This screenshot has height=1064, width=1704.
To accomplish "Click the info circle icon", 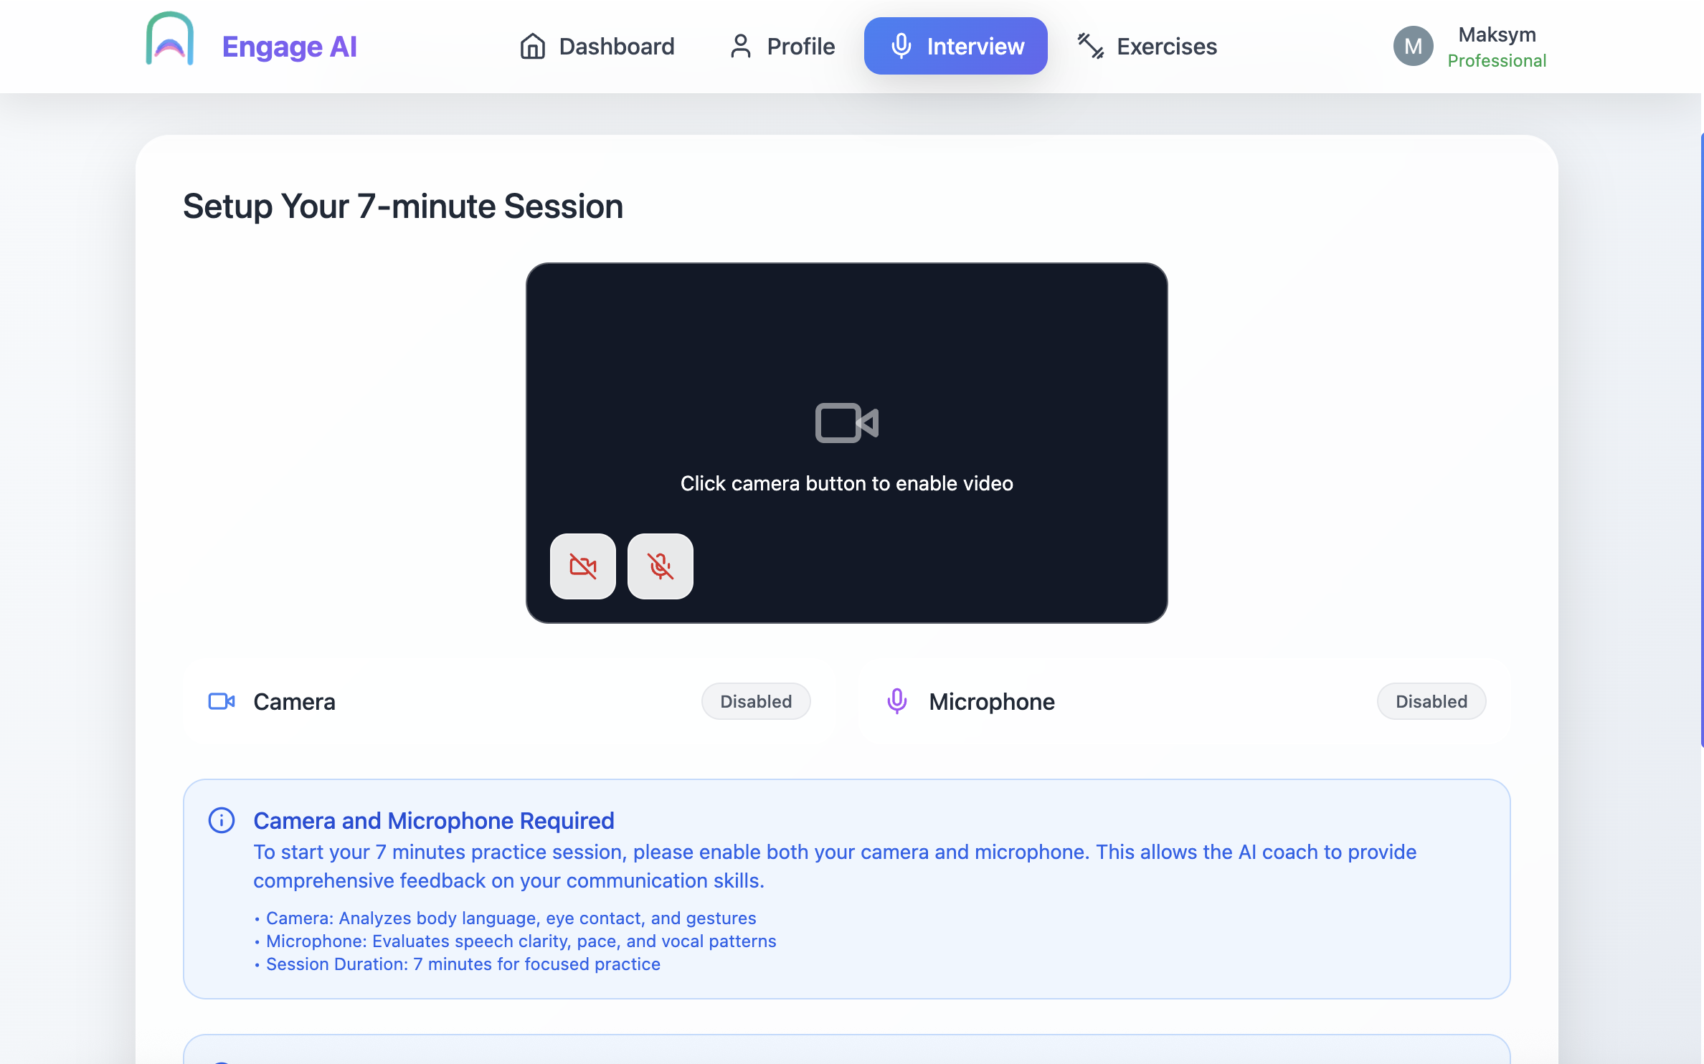I will (x=221, y=820).
